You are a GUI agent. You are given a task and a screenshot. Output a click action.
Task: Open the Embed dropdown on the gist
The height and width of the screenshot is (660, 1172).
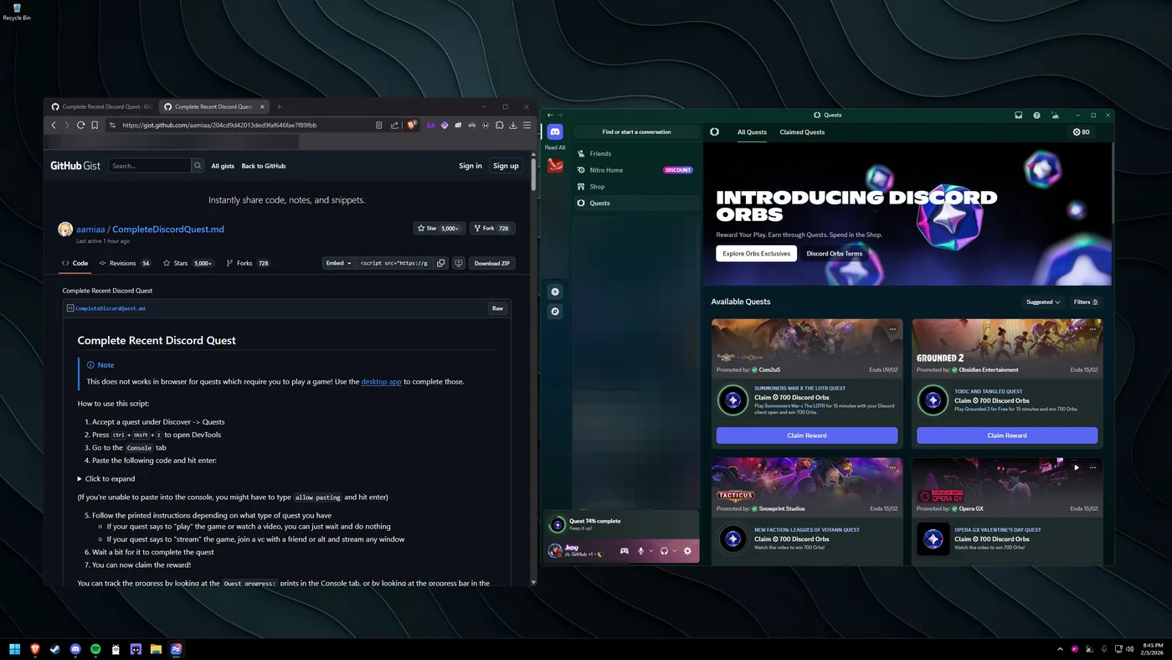tap(337, 263)
